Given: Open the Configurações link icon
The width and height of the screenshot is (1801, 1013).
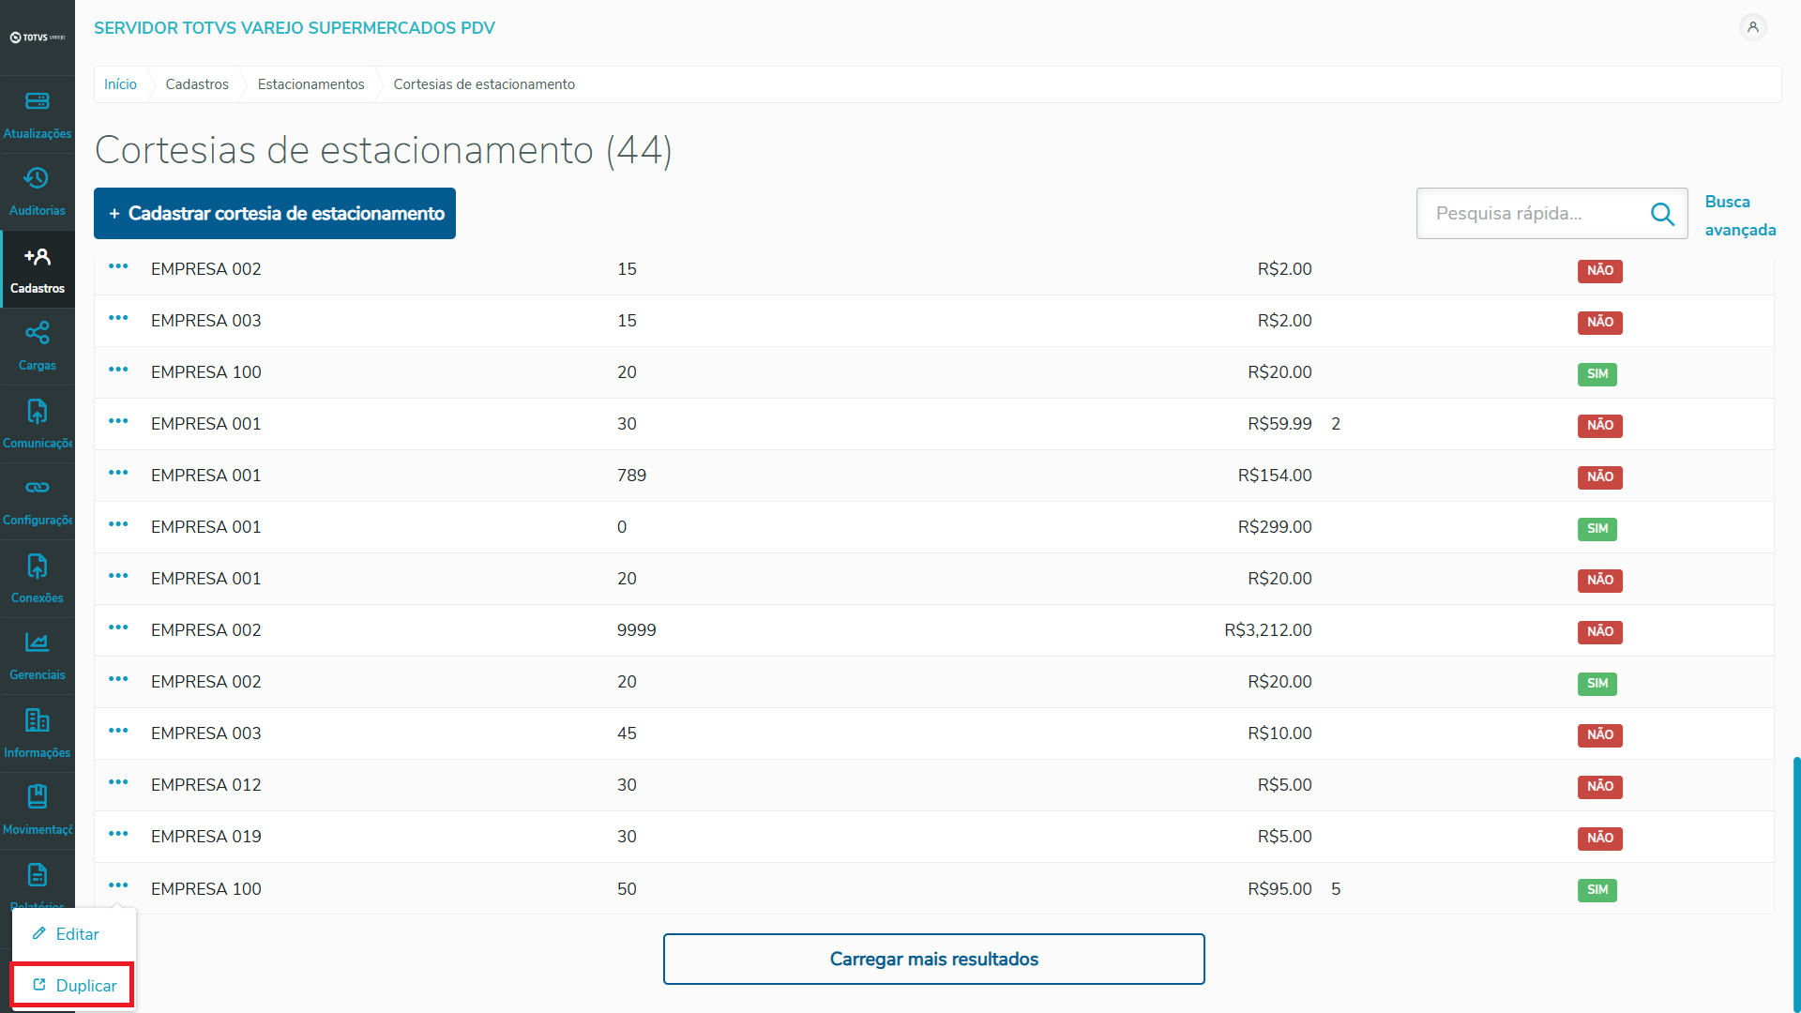Looking at the screenshot, I should click(38, 488).
